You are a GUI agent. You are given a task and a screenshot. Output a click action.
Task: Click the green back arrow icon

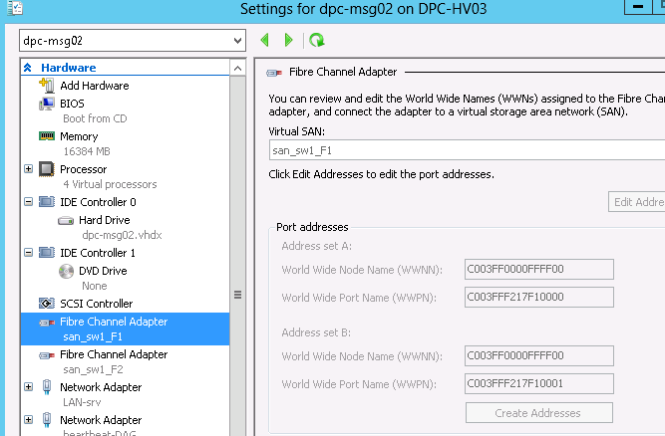pyautogui.click(x=265, y=40)
